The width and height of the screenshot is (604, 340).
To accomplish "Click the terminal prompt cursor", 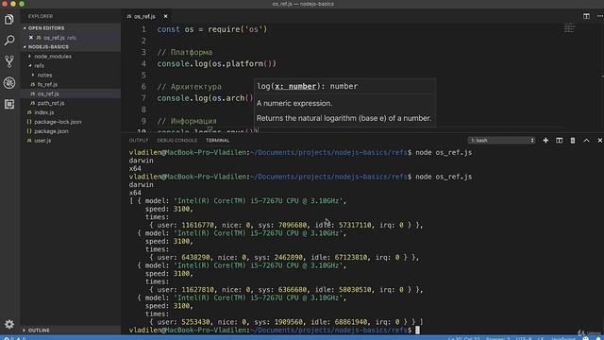I will (x=417, y=330).
